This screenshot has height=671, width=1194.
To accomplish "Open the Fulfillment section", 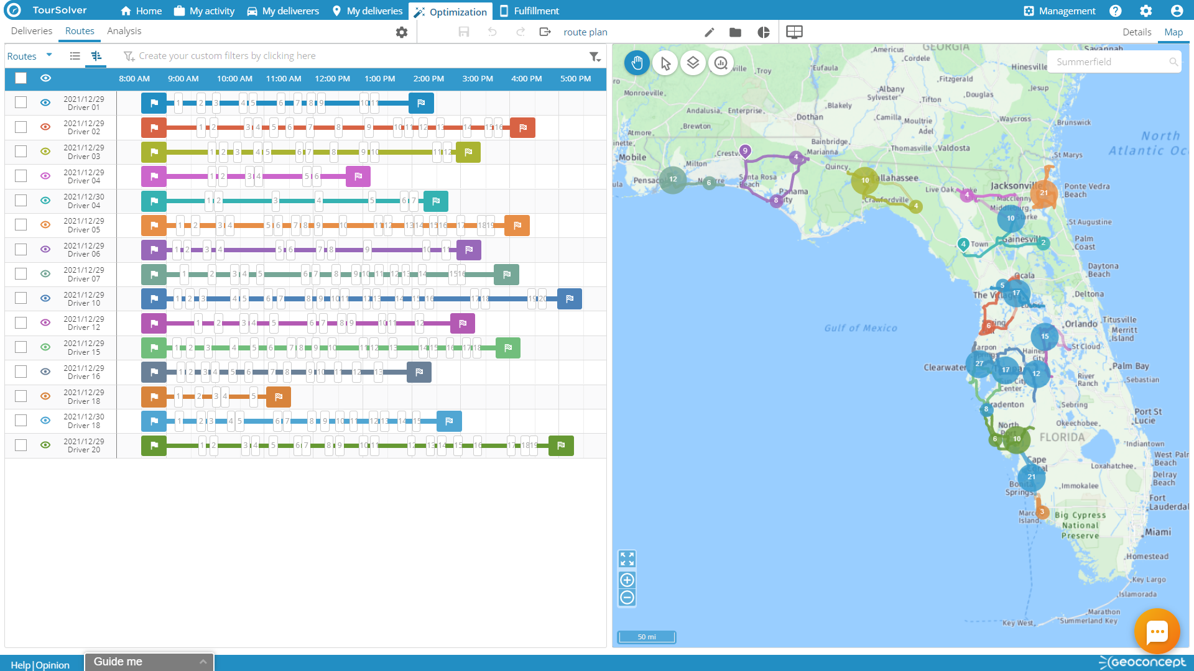I will coord(529,11).
